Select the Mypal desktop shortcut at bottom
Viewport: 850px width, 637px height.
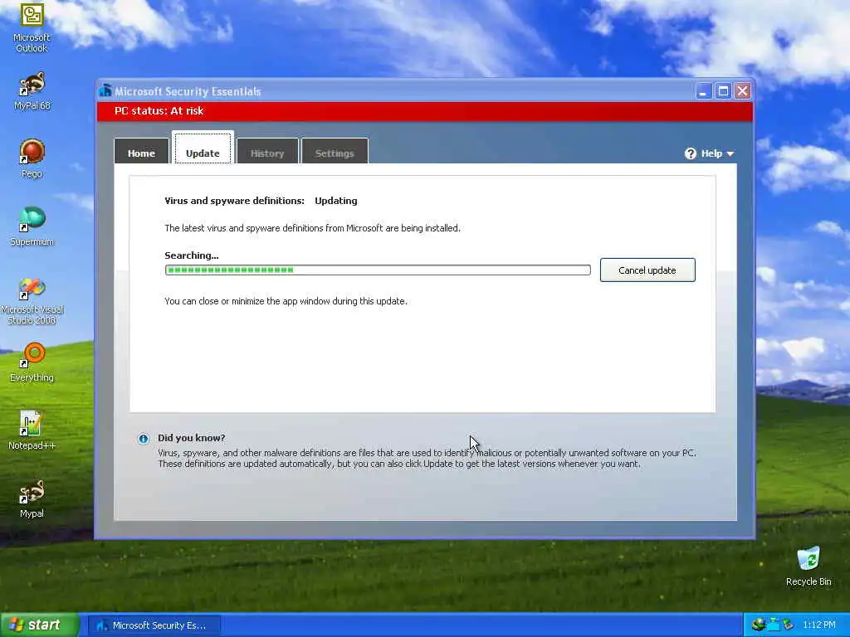pyautogui.click(x=32, y=498)
